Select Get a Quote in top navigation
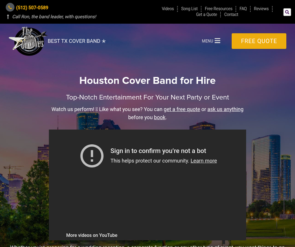The height and width of the screenshot is (247, 295). pos(206,15)
